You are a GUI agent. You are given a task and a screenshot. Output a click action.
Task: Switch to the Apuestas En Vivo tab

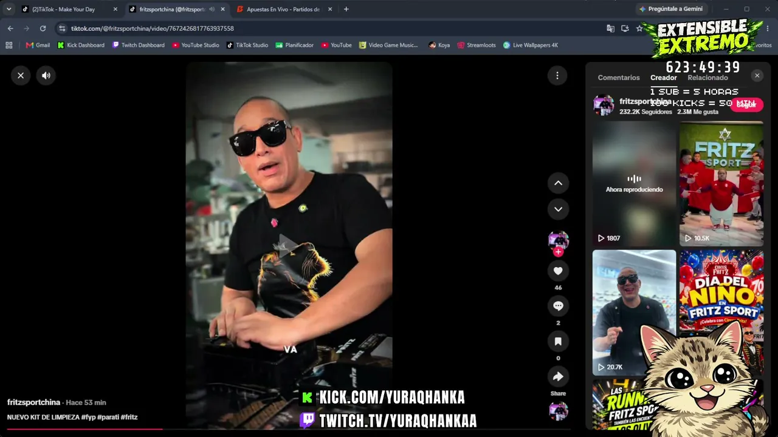(283, 9)
